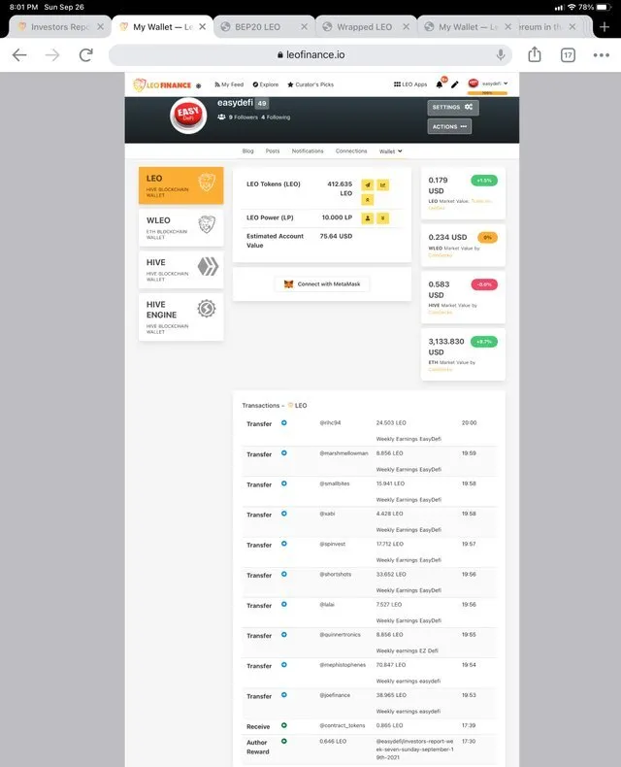This screenshot has width=621, height=767.
Task: Click the SETTINGS button
Action: click(453, 107)
